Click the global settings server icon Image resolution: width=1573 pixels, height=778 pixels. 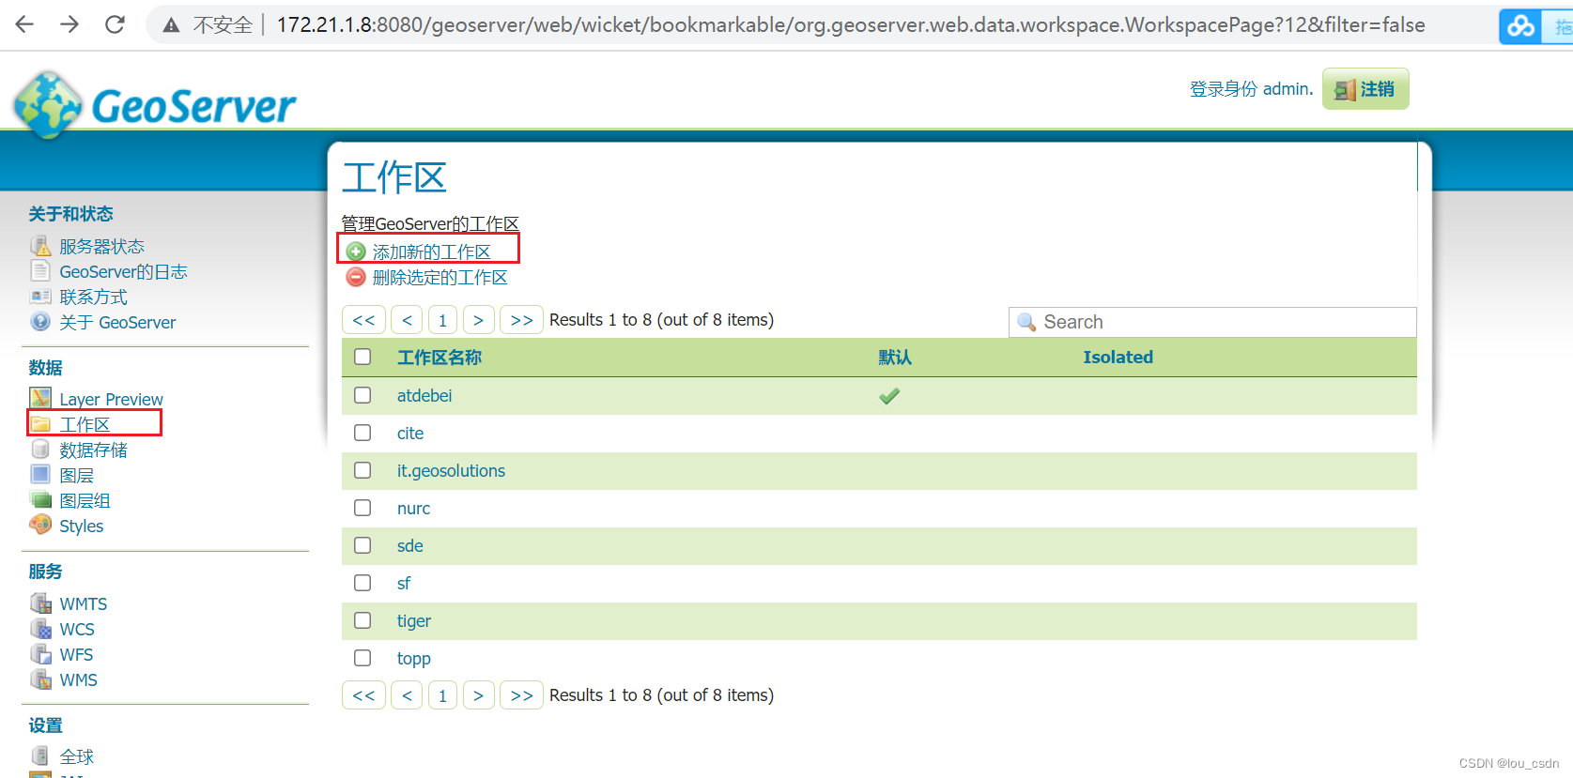(x=40, y=755)
